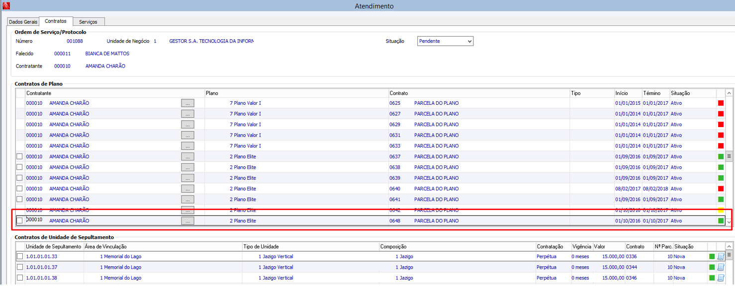Screen dimensions: 735x286
Task: Click the Término column header
Action: [655, 93]
